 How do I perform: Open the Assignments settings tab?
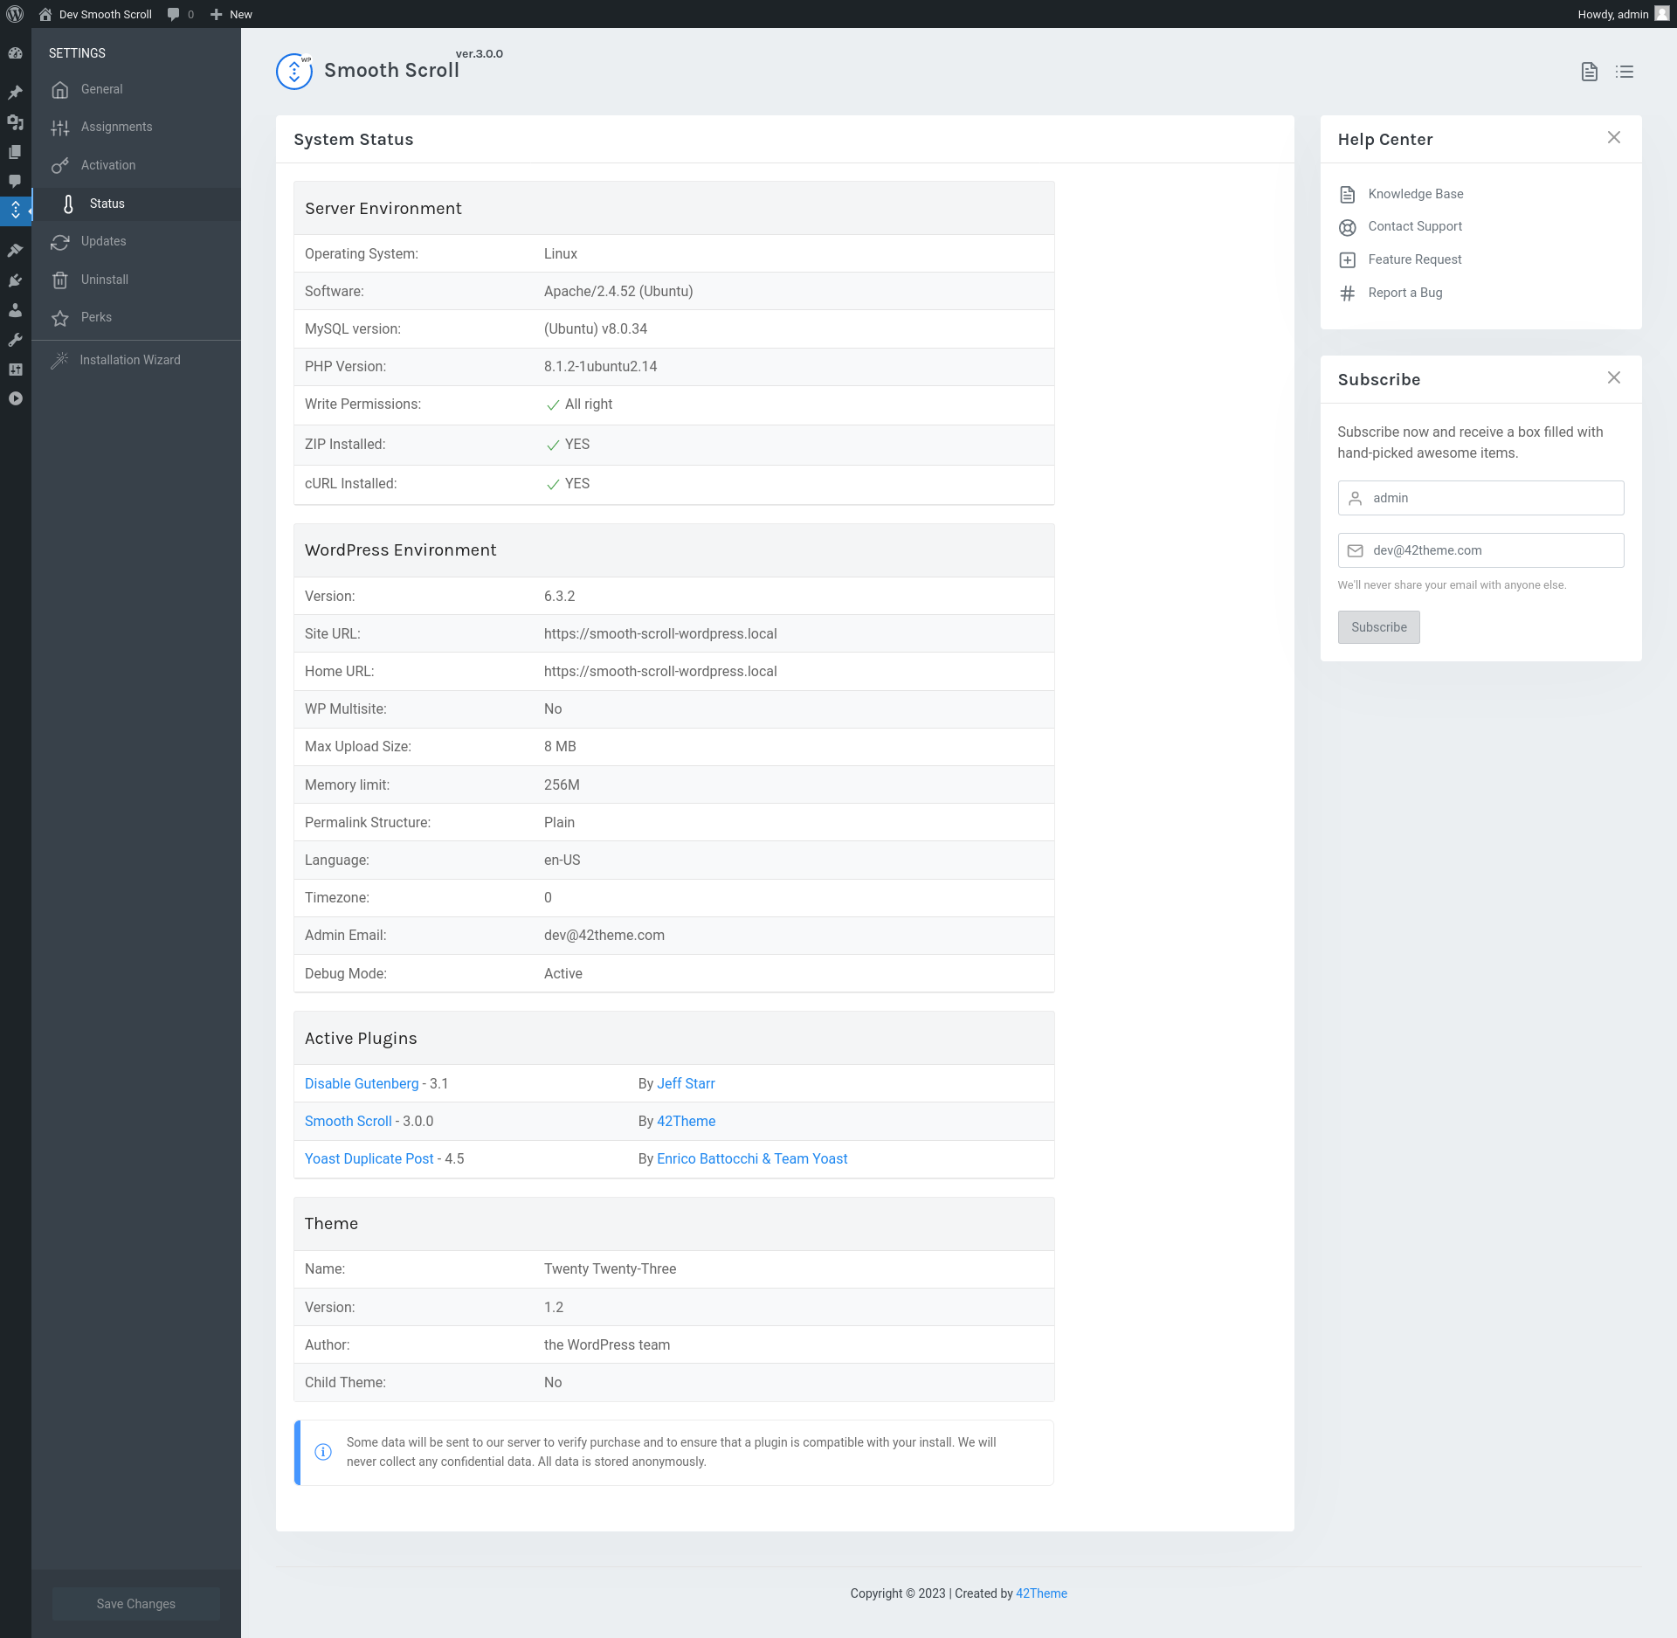(x=116, y=127)
